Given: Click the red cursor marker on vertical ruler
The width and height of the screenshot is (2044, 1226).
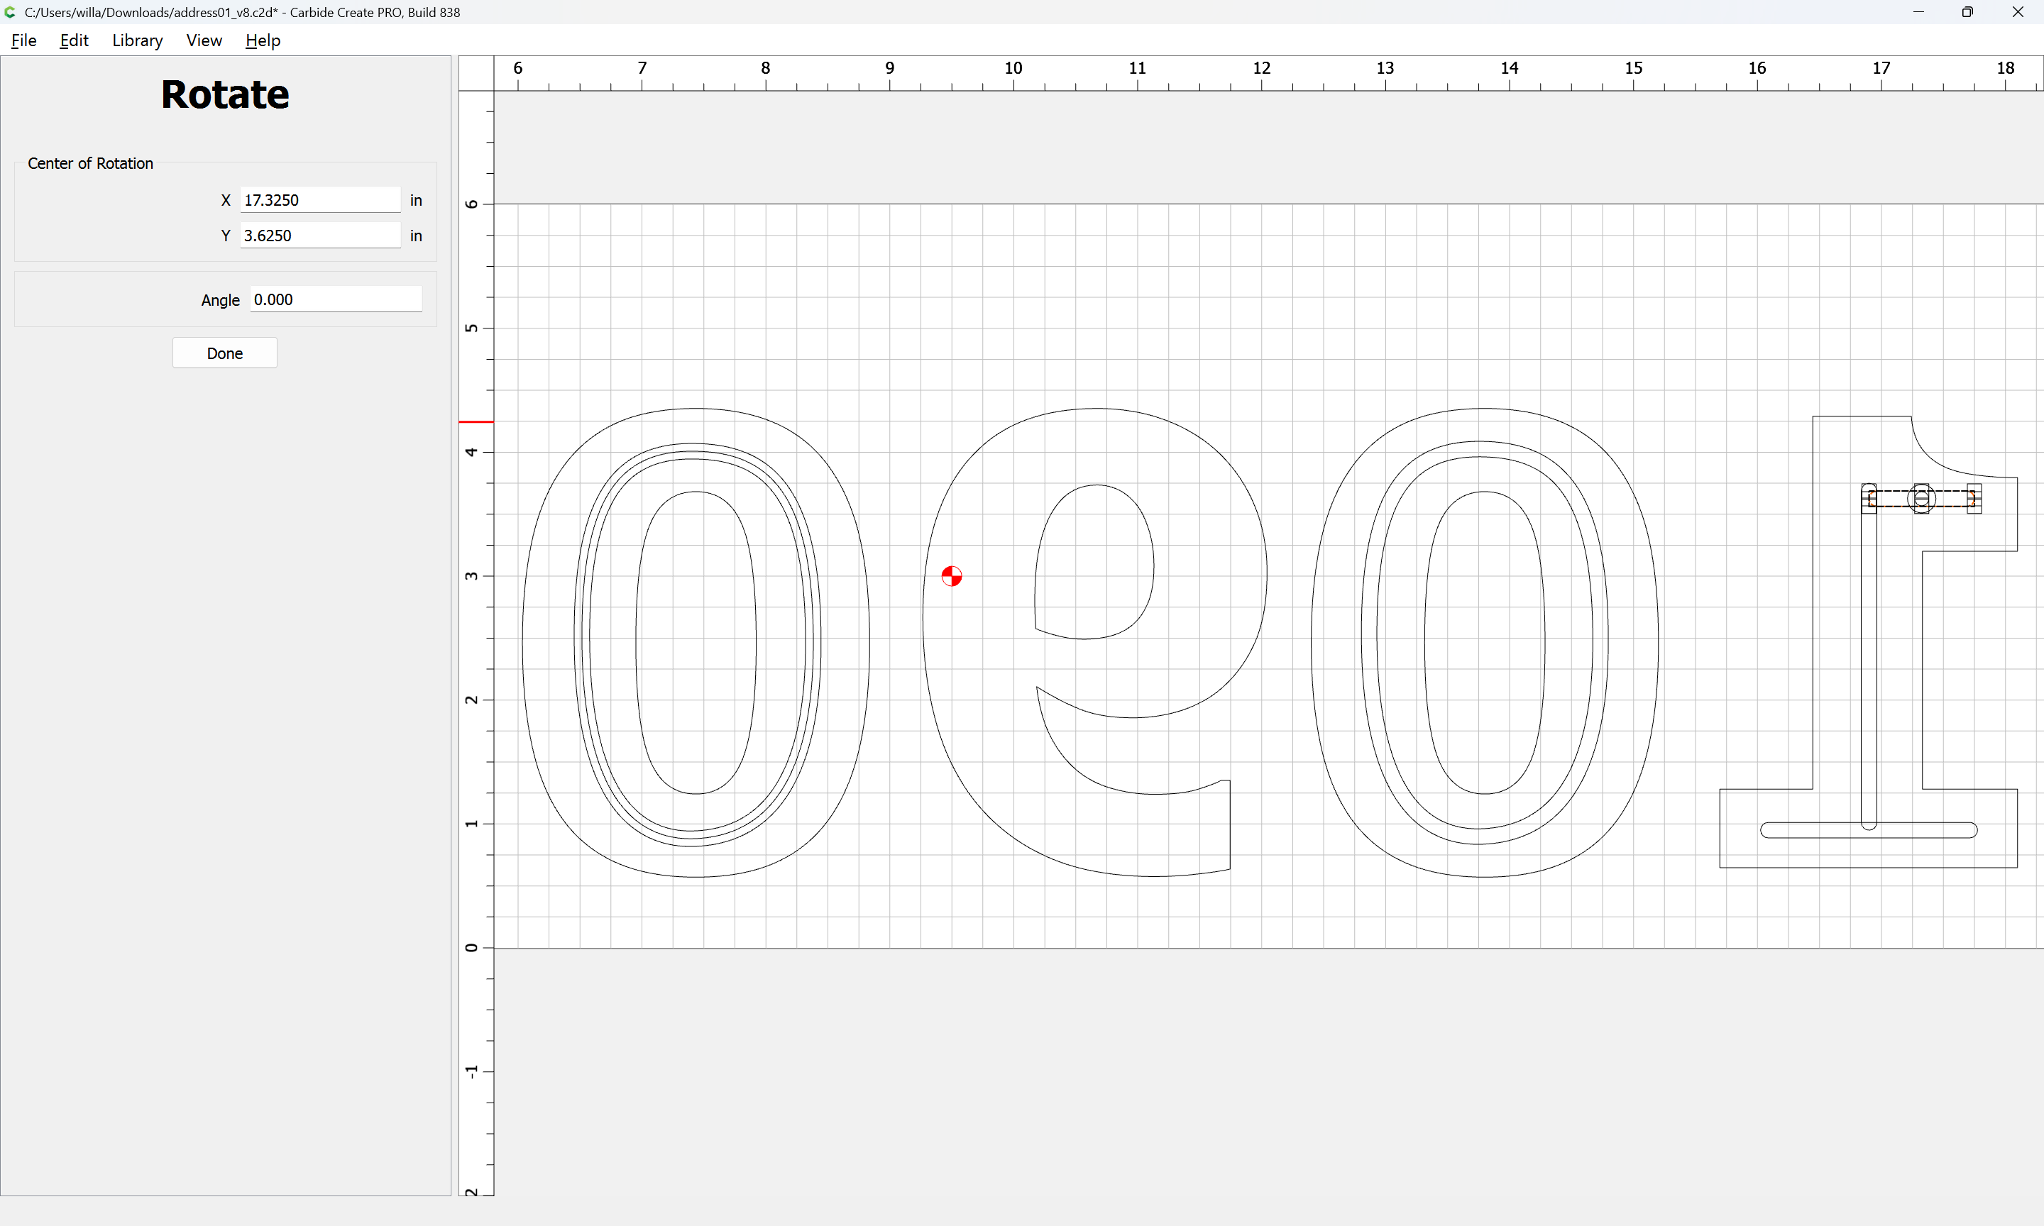Looking at the screenshot, I should (x=476, y=422).
